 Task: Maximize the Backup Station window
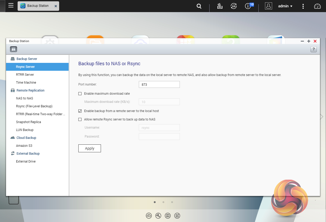click(x=309, y=41)
